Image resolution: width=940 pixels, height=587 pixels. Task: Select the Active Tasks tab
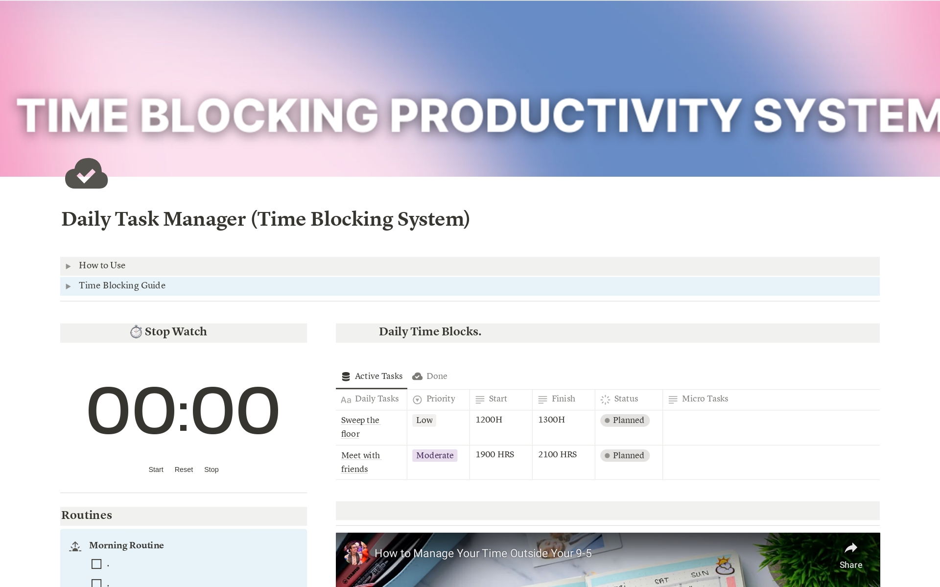point(378,376)
